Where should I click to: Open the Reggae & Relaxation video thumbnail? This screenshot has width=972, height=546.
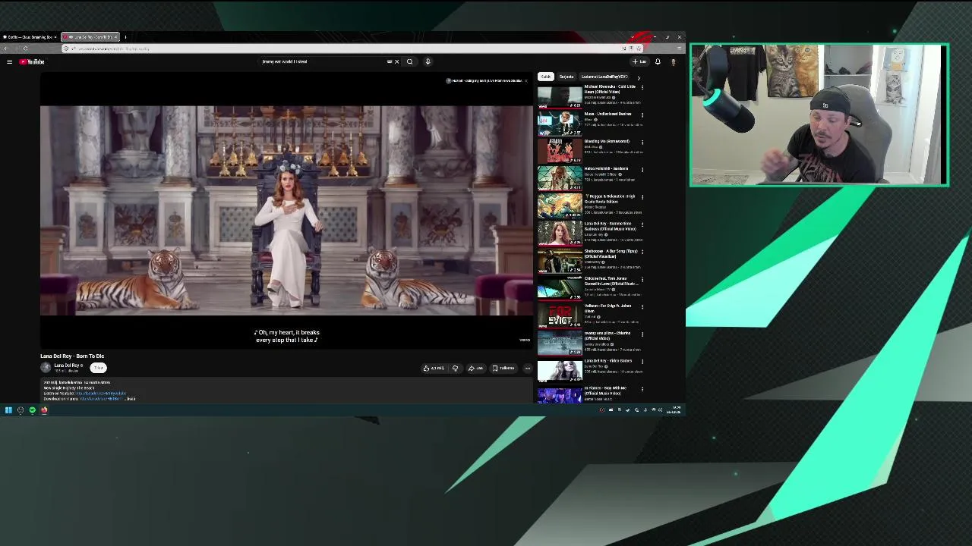point(560,206)
